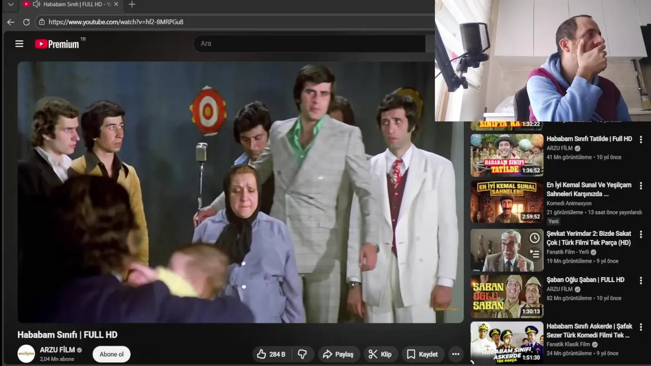Open options menu for Şaban Oğlu Şaban
Image resolution: width=651 pixels, height=366 pixels.
point(641,281)
